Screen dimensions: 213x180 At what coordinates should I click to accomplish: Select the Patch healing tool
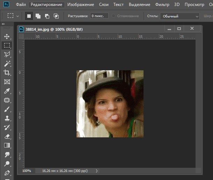pos(7,100)
